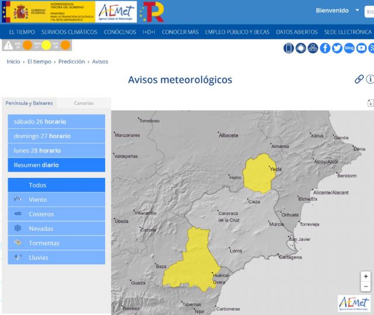Open the DATOS ABIERTOS menu
This screenshot has height=315, width=374.
click(x=297, y=32)
